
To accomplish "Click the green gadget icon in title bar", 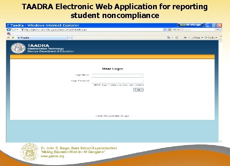I will tap(183, 25).
